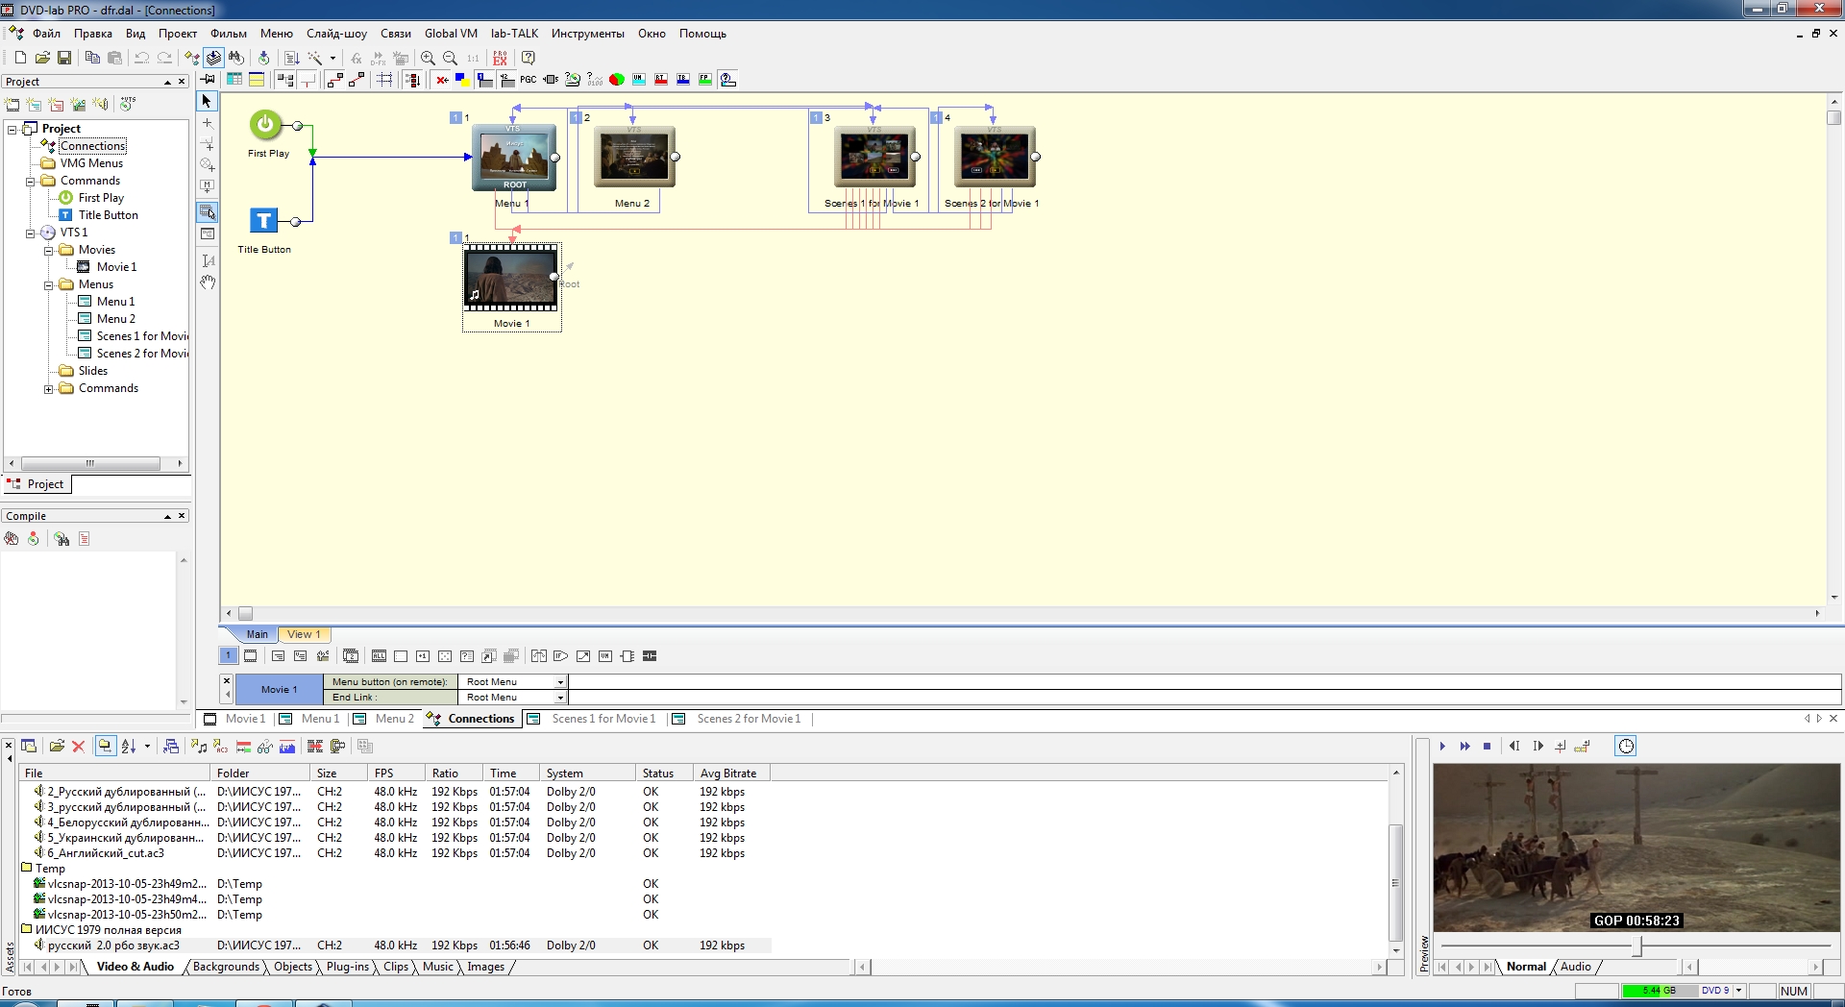Click the +1 counter object icon
1845x1007 pixels.
423,656
